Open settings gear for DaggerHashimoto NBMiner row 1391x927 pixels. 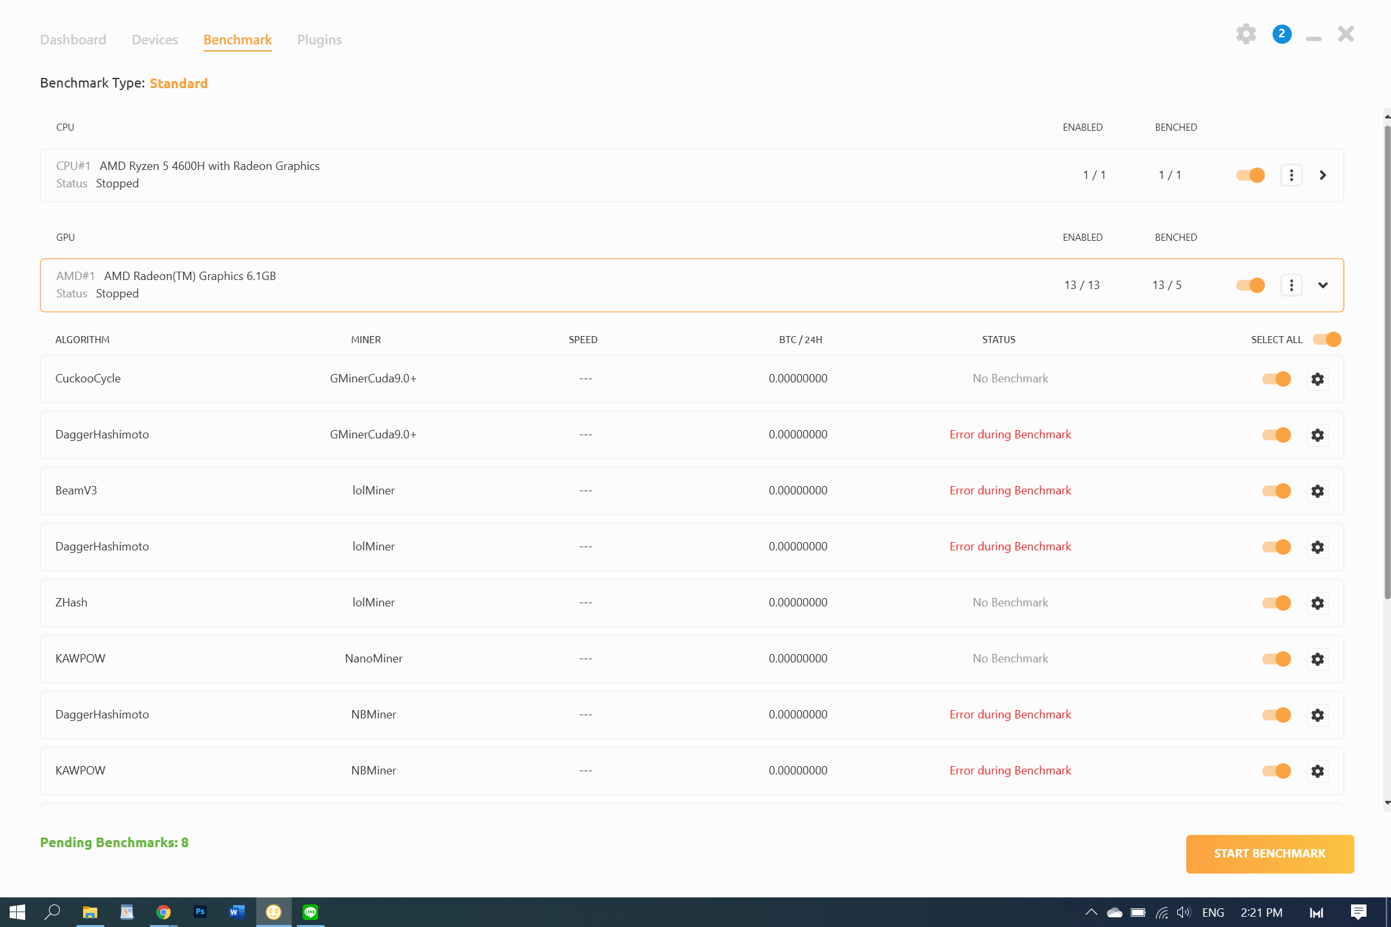[1318, 715]
